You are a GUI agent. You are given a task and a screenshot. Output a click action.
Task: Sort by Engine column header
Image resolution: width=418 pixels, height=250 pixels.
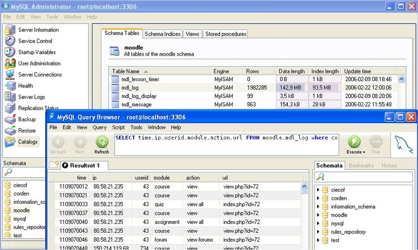click(x=227, y=71)
